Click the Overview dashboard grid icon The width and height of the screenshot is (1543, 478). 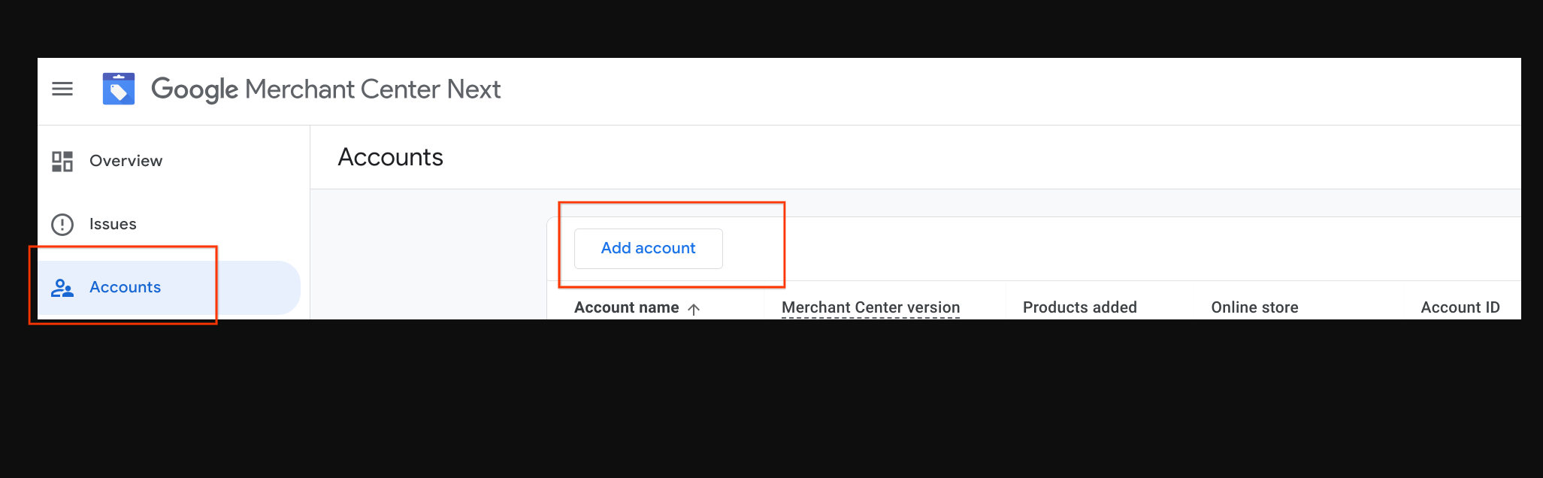coord(62,161)
